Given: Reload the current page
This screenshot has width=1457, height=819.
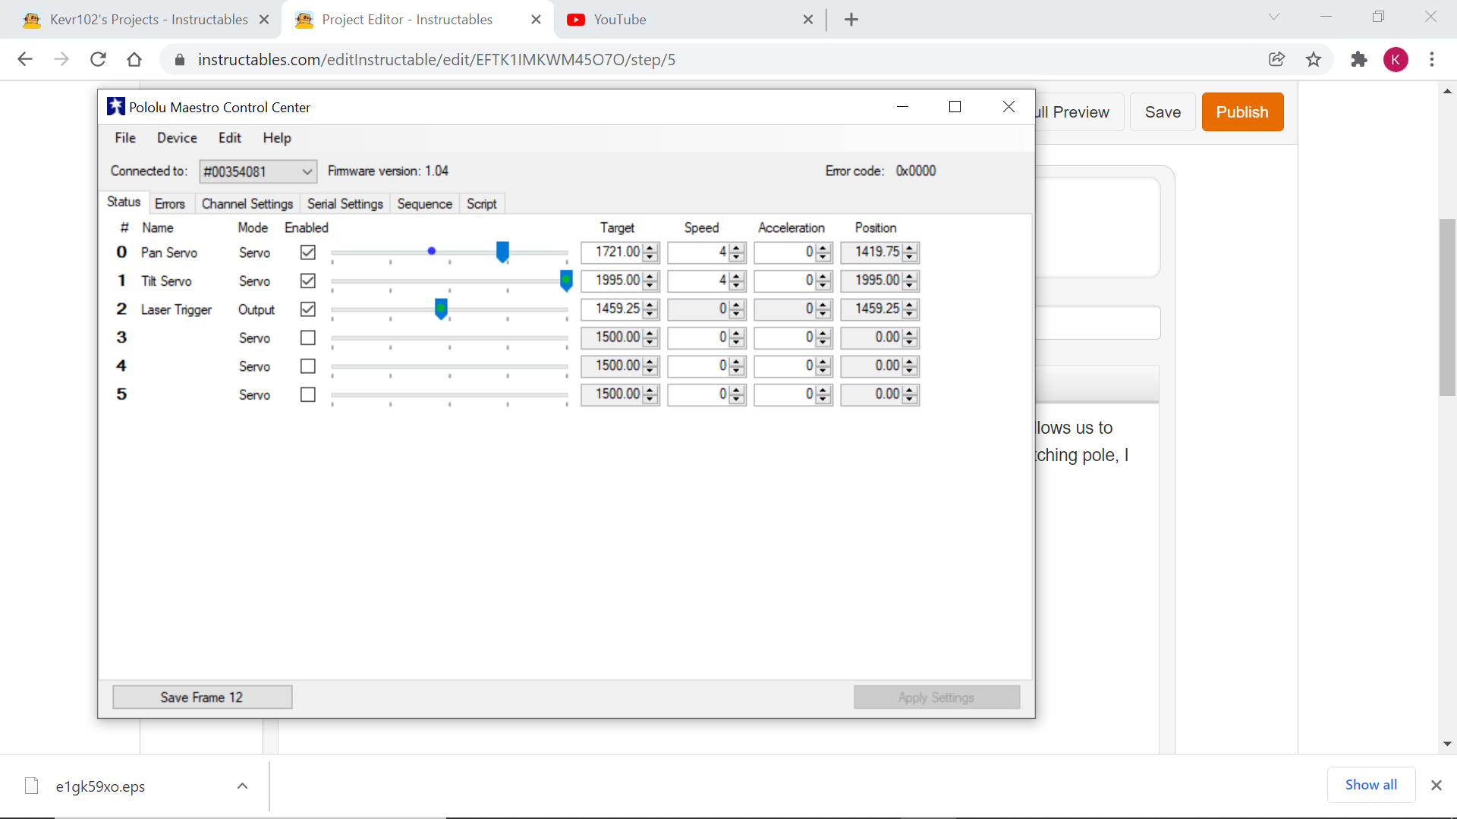Looking at the screenshot, I should pos(98,59).
